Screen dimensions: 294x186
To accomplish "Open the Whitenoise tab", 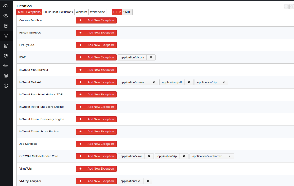I will coord(97,12).
